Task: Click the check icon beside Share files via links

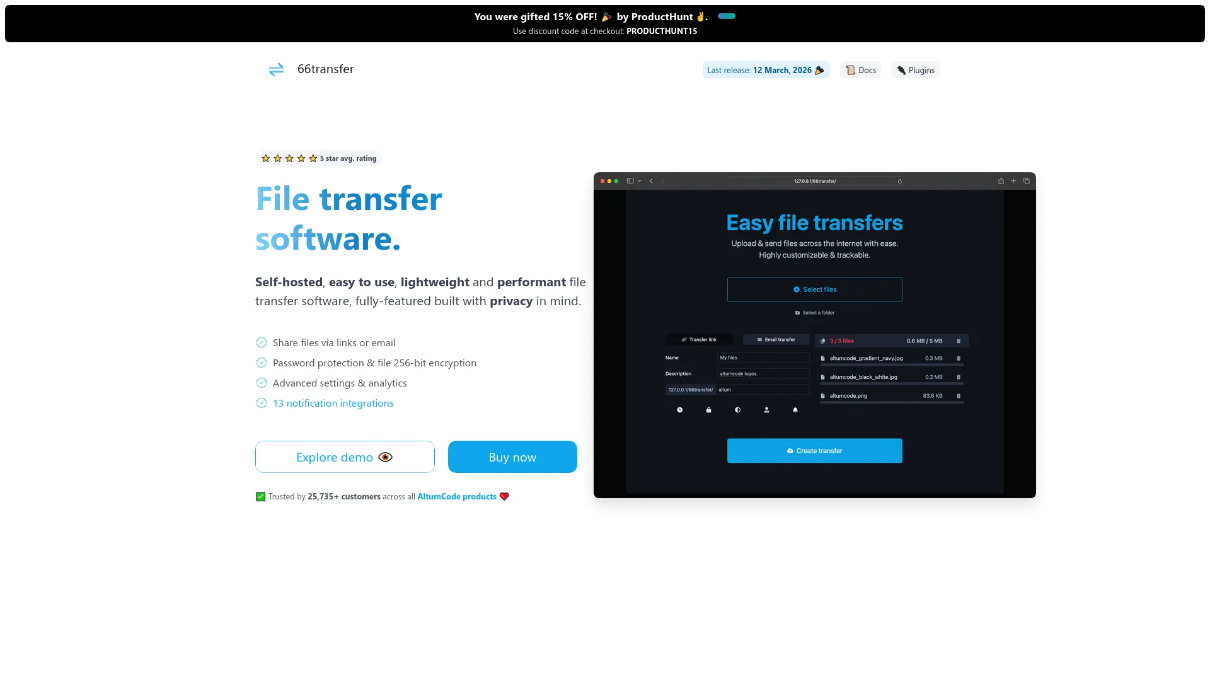Action: (x=262, y=342)
